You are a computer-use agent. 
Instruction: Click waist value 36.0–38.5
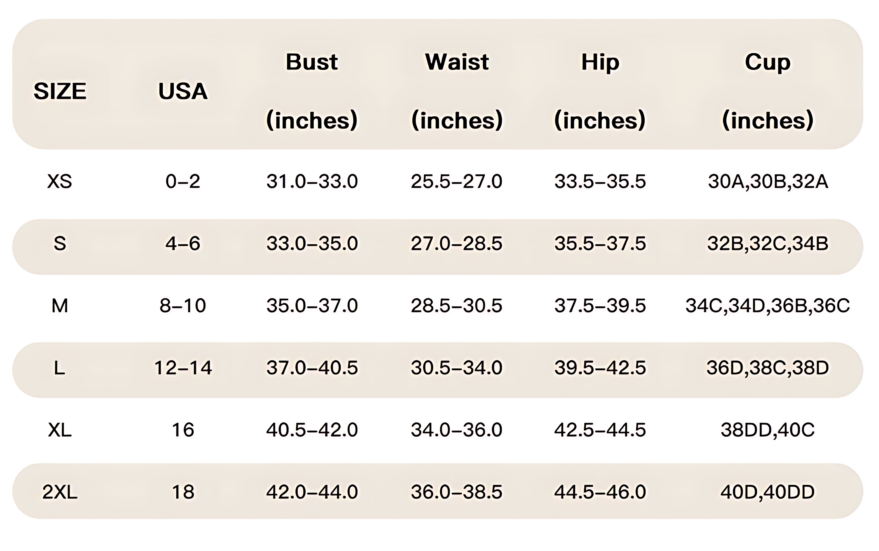click(457, 492)
